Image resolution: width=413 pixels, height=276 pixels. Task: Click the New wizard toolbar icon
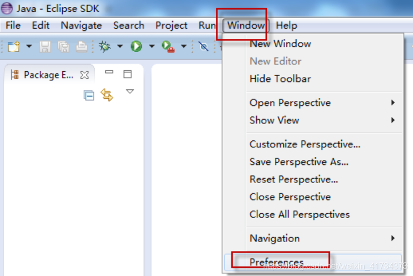click(x=14, y=46)
